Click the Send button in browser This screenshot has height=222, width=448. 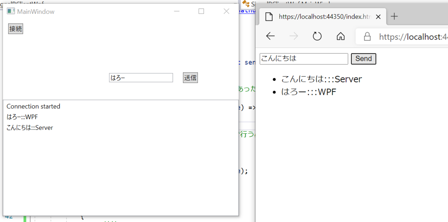(x=364, y=59)
